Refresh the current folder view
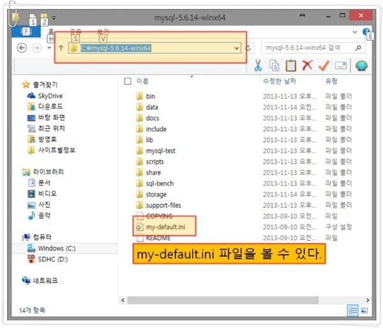The width and height of the screenshot is (383, 329). [x=248, y=48]
